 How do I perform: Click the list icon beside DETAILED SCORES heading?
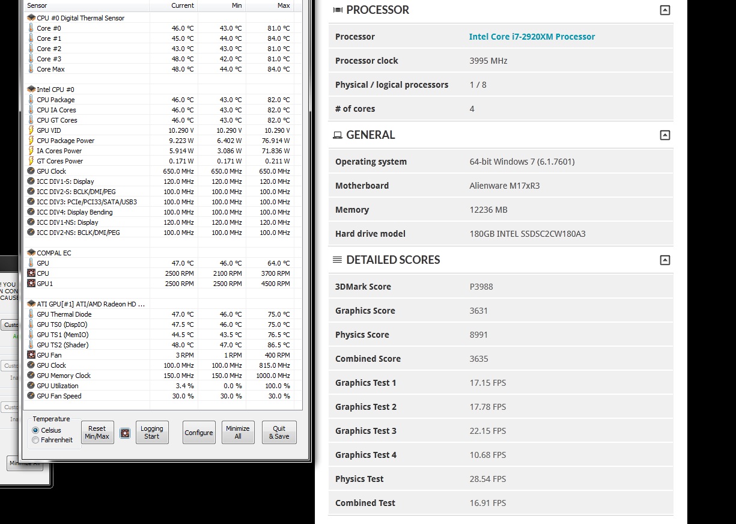pos(338,260)
